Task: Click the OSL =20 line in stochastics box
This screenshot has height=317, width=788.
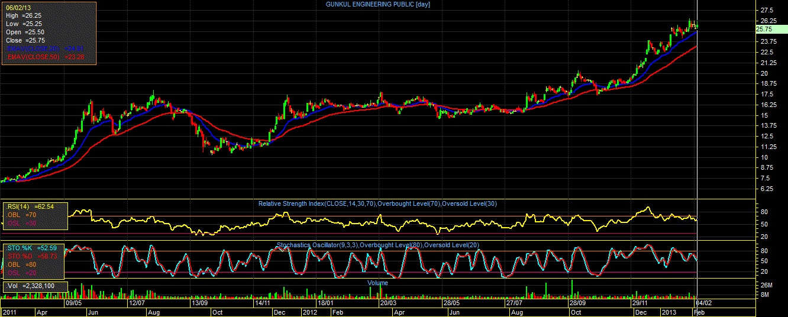Action: [22, 273]
